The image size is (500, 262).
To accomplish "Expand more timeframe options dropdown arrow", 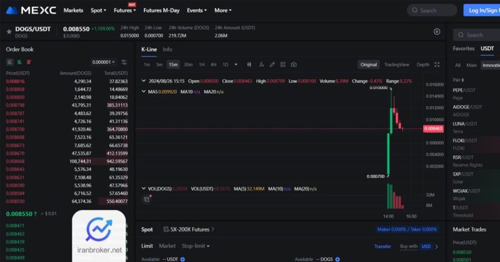I will point(236,64).
